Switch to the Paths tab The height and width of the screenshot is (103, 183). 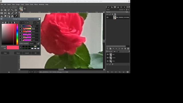tap(116, 51)
